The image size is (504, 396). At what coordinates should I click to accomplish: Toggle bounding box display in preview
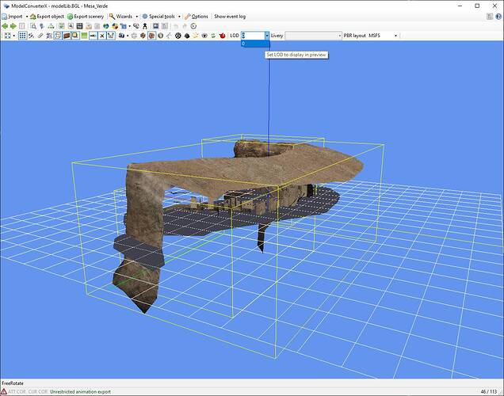[58, 36]
